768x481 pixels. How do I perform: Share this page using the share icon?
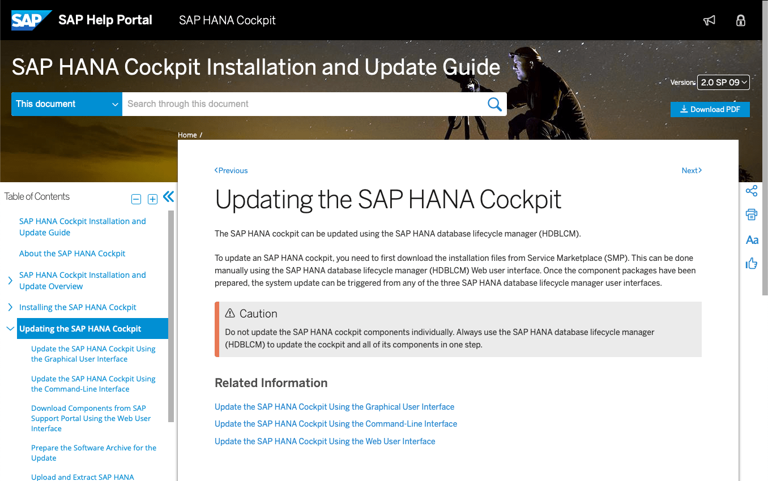point(752,191)
